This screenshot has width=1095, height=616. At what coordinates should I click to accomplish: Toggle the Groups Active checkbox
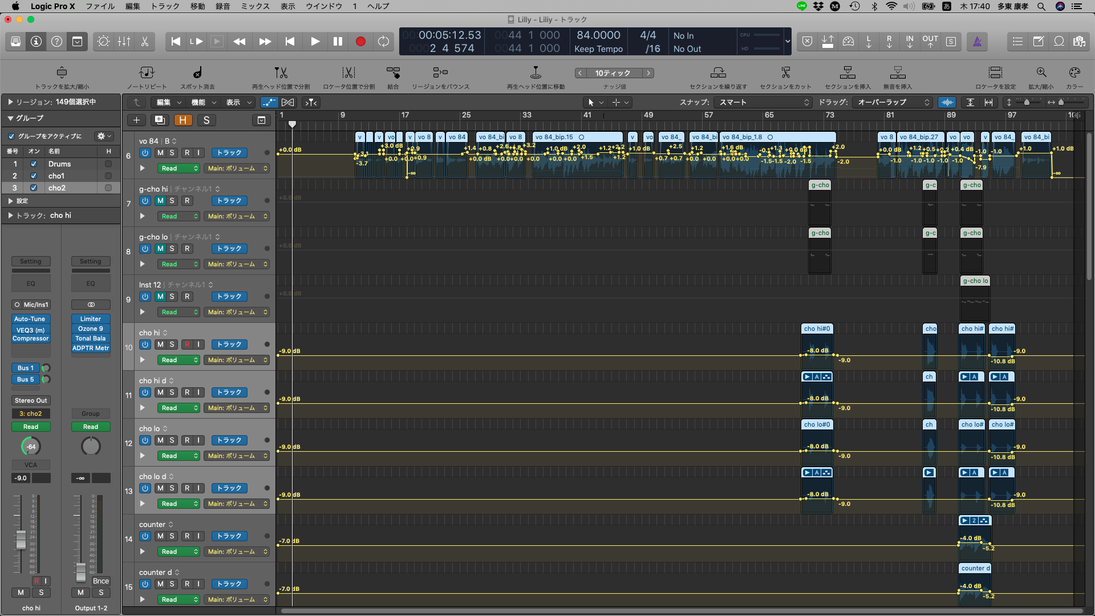(x=11, y=136)
